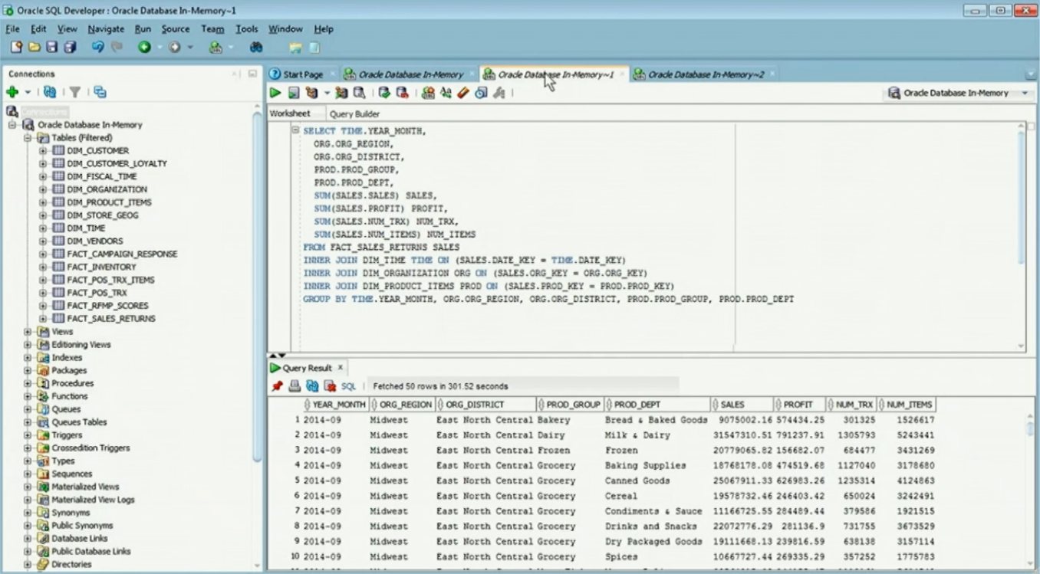Run Statement with green play icon
This screenshot has width=1040, height=574.
275,93
